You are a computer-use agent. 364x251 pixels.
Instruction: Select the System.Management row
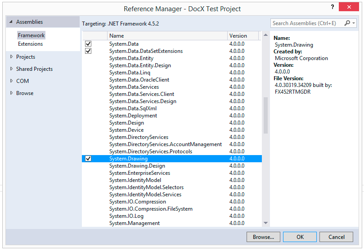tap(172, 223)
